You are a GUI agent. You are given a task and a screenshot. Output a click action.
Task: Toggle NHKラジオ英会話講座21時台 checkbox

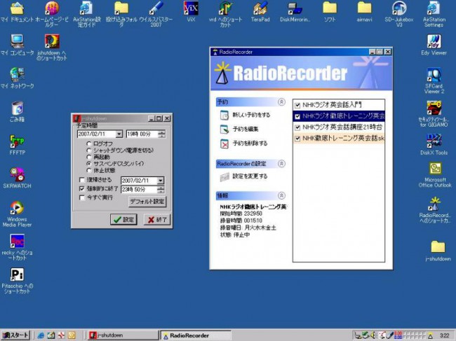click(297, 127)
